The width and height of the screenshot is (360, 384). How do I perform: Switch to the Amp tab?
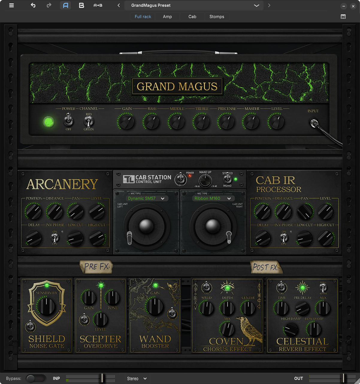[x=167, y=17]
